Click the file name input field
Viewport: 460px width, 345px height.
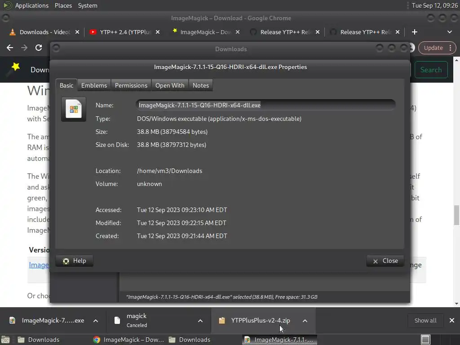coord(266,105)
